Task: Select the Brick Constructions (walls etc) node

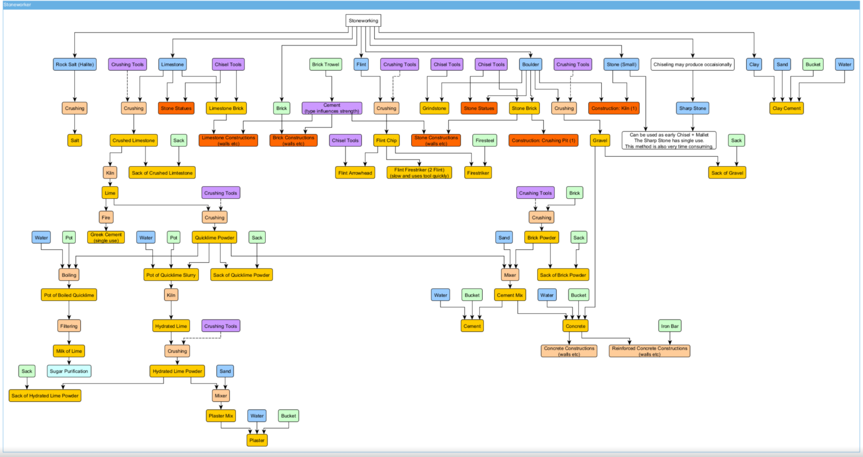Action: pos(293,140)
